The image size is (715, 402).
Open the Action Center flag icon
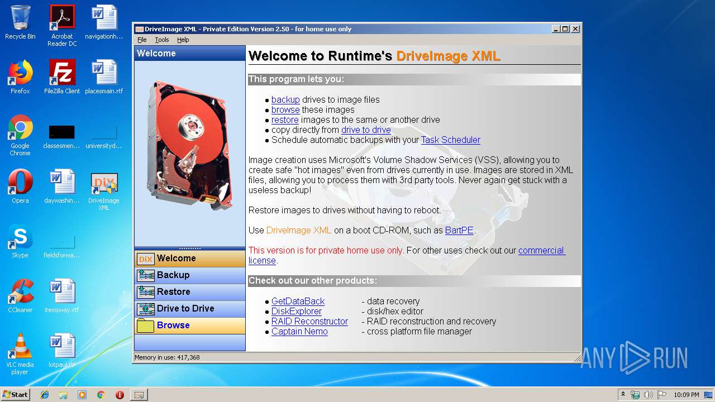tap(661, 395)
